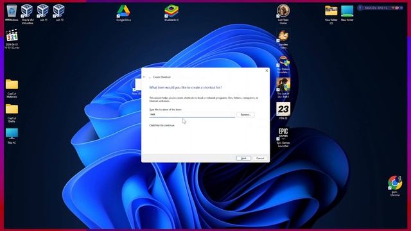Open the yellow New folder (2) icon
The image size is (411, 231).
(x=331, y=15)
